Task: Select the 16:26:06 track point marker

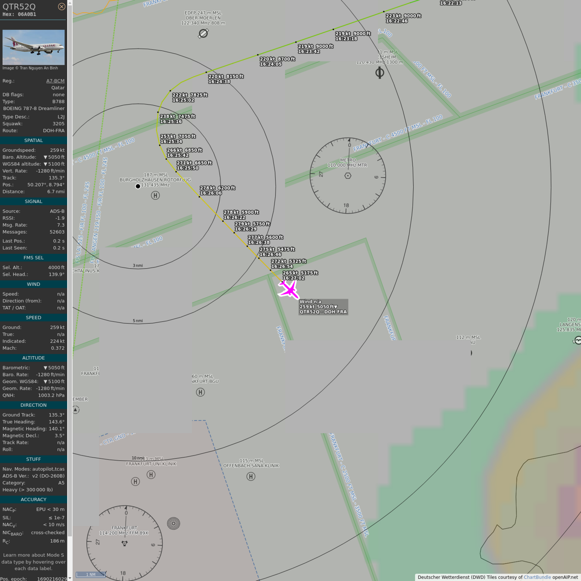Action: pos(199,197)
